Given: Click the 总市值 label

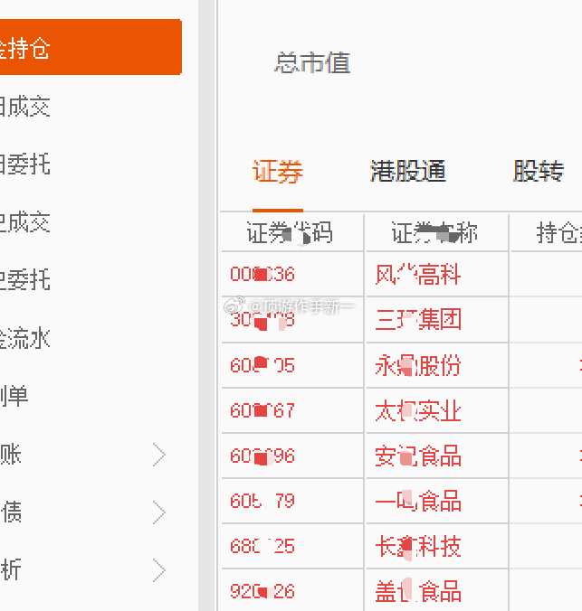Looking at the screenshot, I should tap(312, 62).
